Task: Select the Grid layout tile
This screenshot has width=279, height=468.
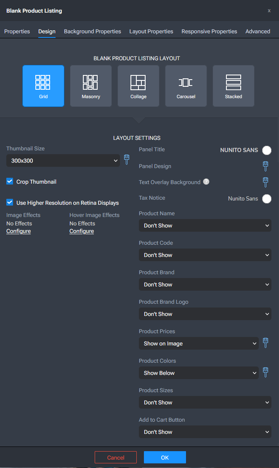Action: [x=43, y=86]
